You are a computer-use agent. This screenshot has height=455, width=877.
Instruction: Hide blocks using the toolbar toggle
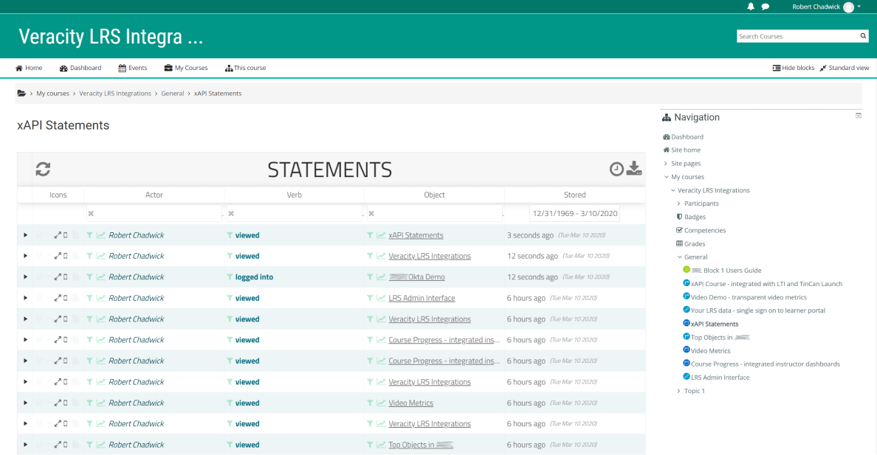793,67
